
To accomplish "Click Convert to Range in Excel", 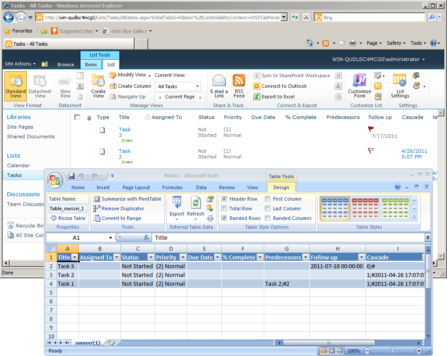I will click(118, 218).
